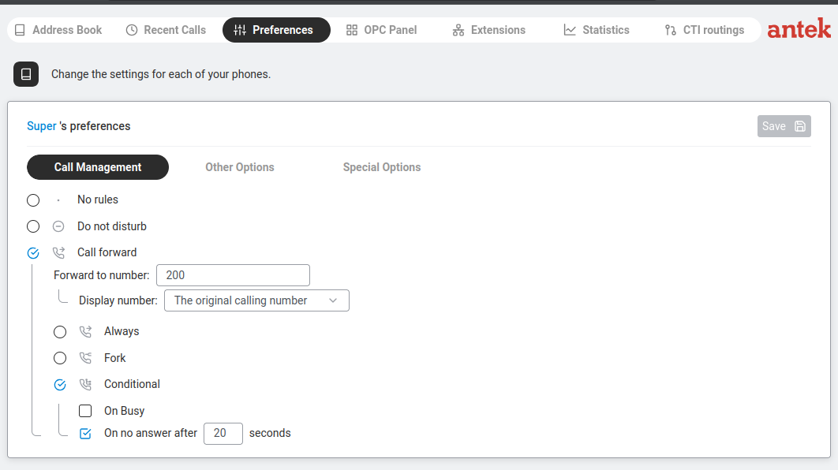Click the Do not disturb label

(x=112, y=226)
